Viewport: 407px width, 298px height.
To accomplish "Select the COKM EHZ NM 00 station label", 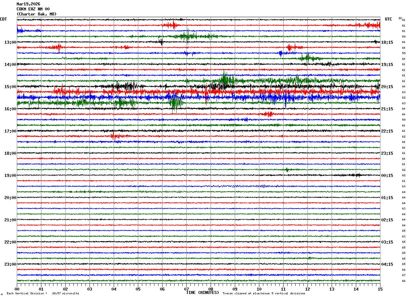I will pos(33,9).
